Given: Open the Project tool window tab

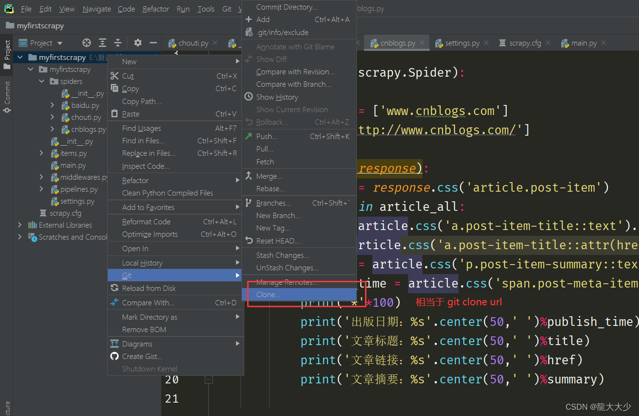Looking at the screenshot, I should pos(7,54).
